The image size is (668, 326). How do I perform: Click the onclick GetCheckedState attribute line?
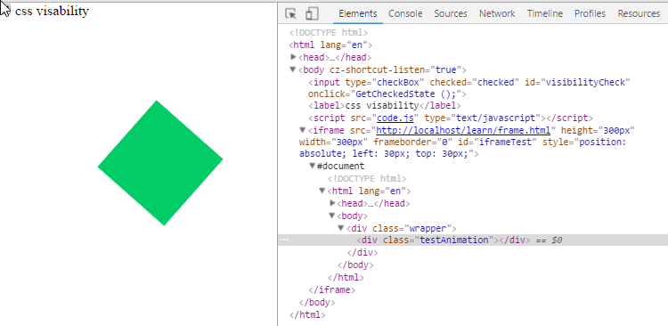tap(387, 94)
